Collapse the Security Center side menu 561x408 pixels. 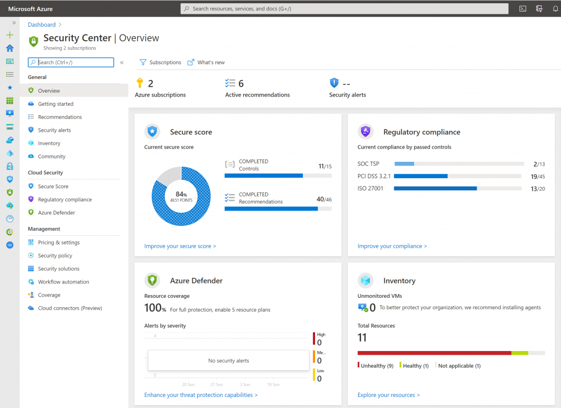pyautogui.click(x=122, y=63)
